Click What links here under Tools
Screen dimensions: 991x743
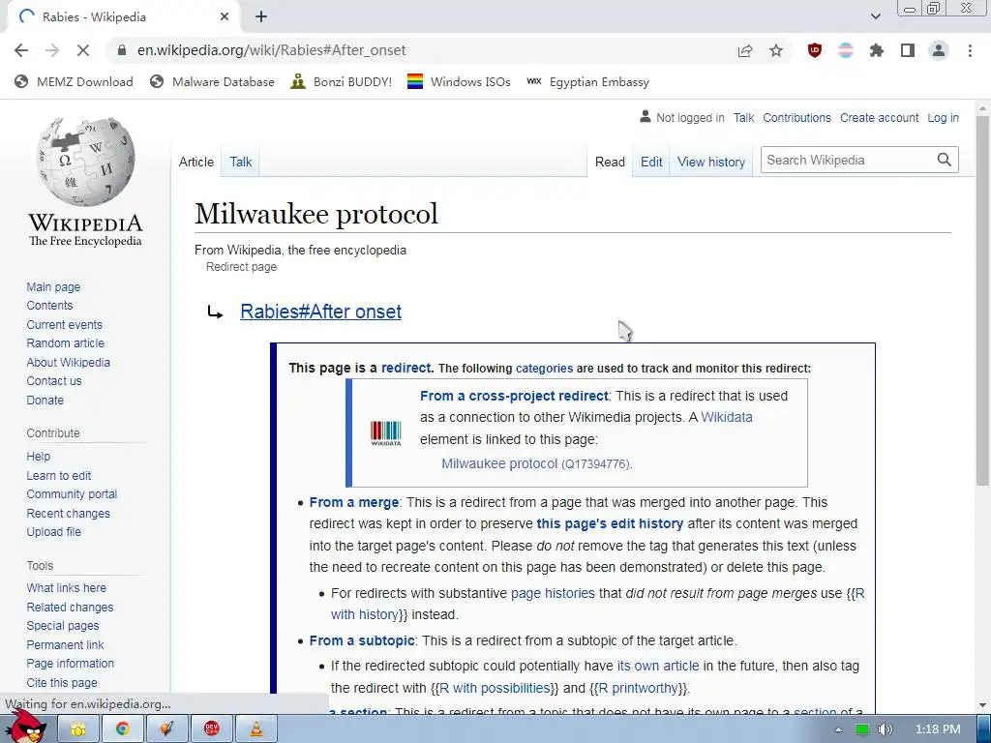(x=67, y=587)
